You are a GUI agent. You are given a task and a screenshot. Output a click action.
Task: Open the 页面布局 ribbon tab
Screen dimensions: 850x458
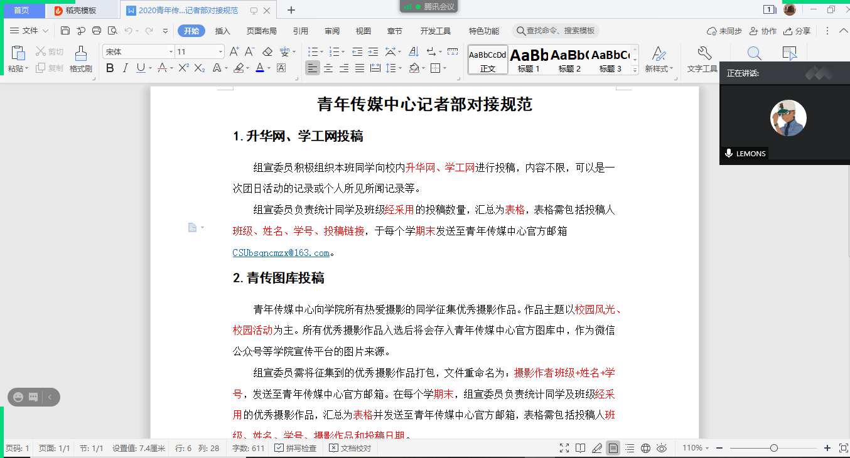coord(261,31)
